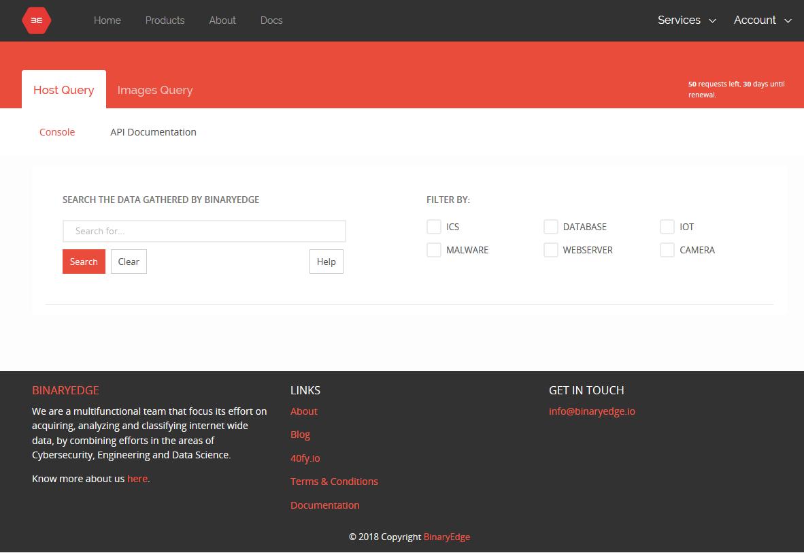Click the BinaryEdge copyright link
Image resolution: width=804 pixels, height=553 pixels.
point(447,537)
